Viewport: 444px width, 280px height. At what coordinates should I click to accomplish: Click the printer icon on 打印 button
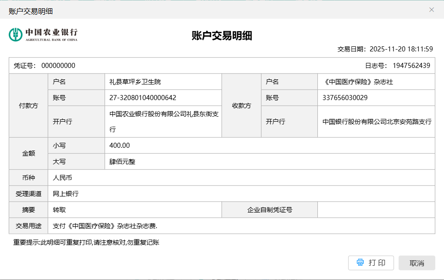click(x=360, y=263)
